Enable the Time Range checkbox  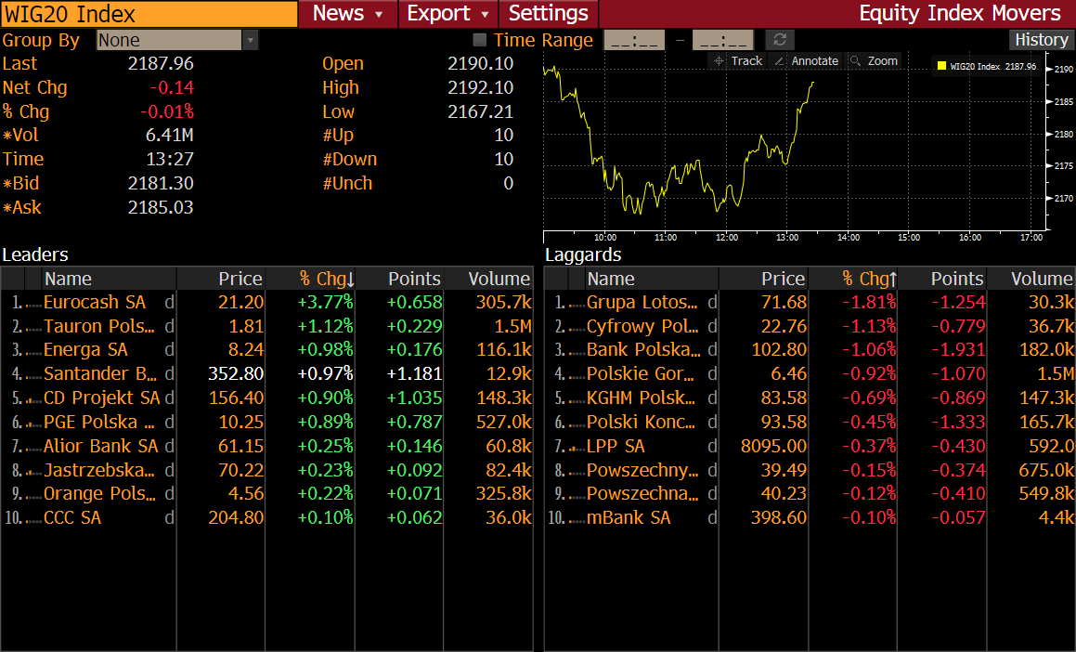[x=480, y=40]
